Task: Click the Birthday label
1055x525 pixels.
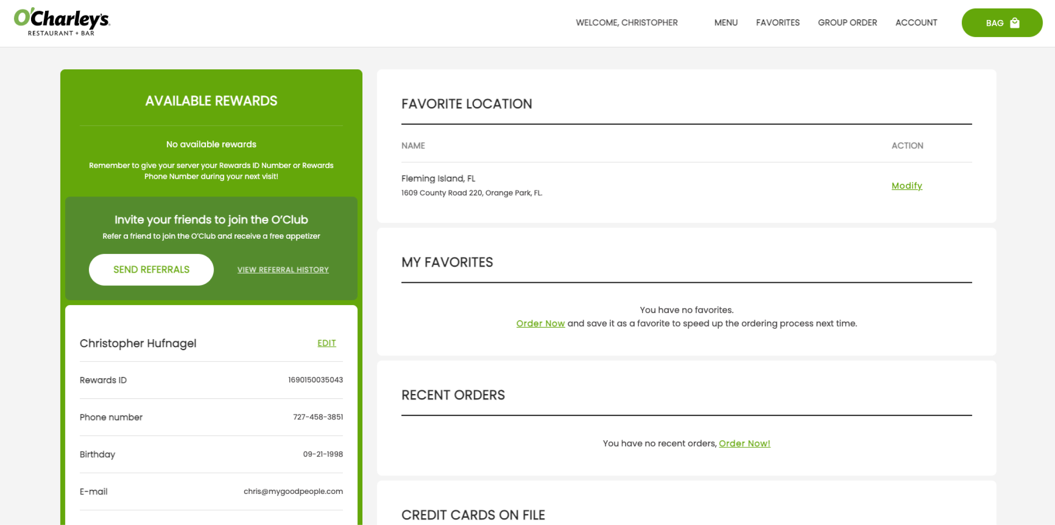Action: pos(97,454)
